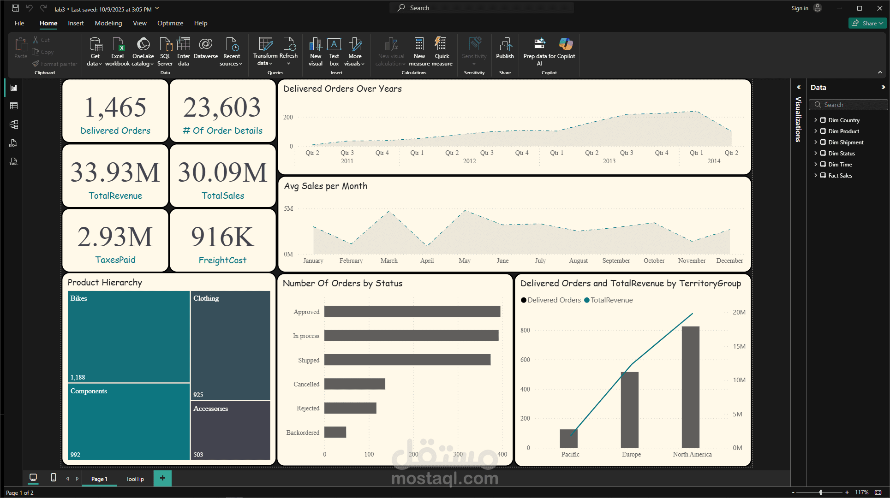Expand the Fact Sales table
Viewport: 890px width, 498px height.
[816, 176]
